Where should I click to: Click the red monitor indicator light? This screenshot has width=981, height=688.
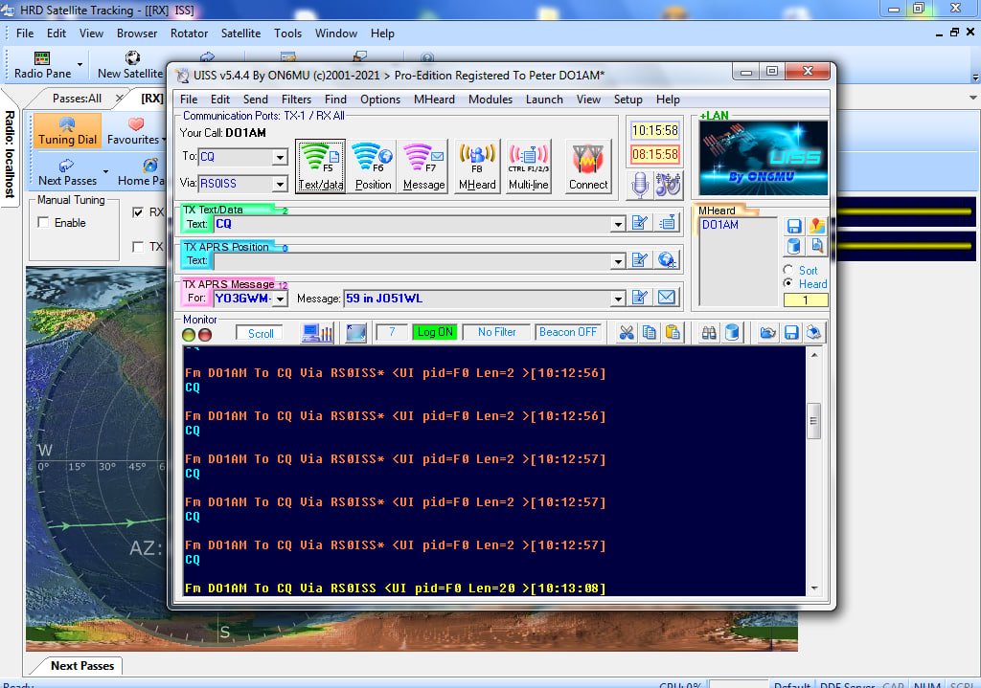(205, 335)
